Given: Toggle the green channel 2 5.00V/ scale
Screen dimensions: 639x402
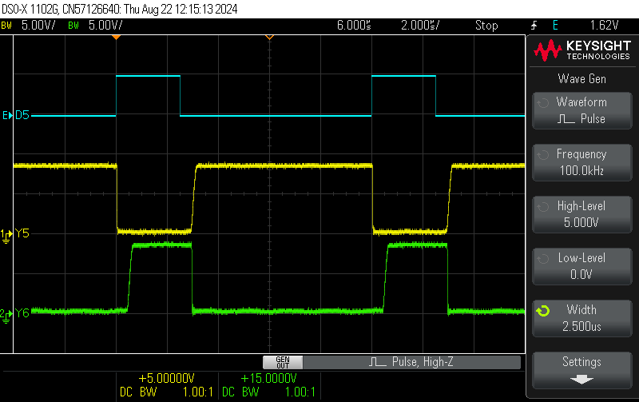Looking at the screenshot, I should [x=99, y=26].
